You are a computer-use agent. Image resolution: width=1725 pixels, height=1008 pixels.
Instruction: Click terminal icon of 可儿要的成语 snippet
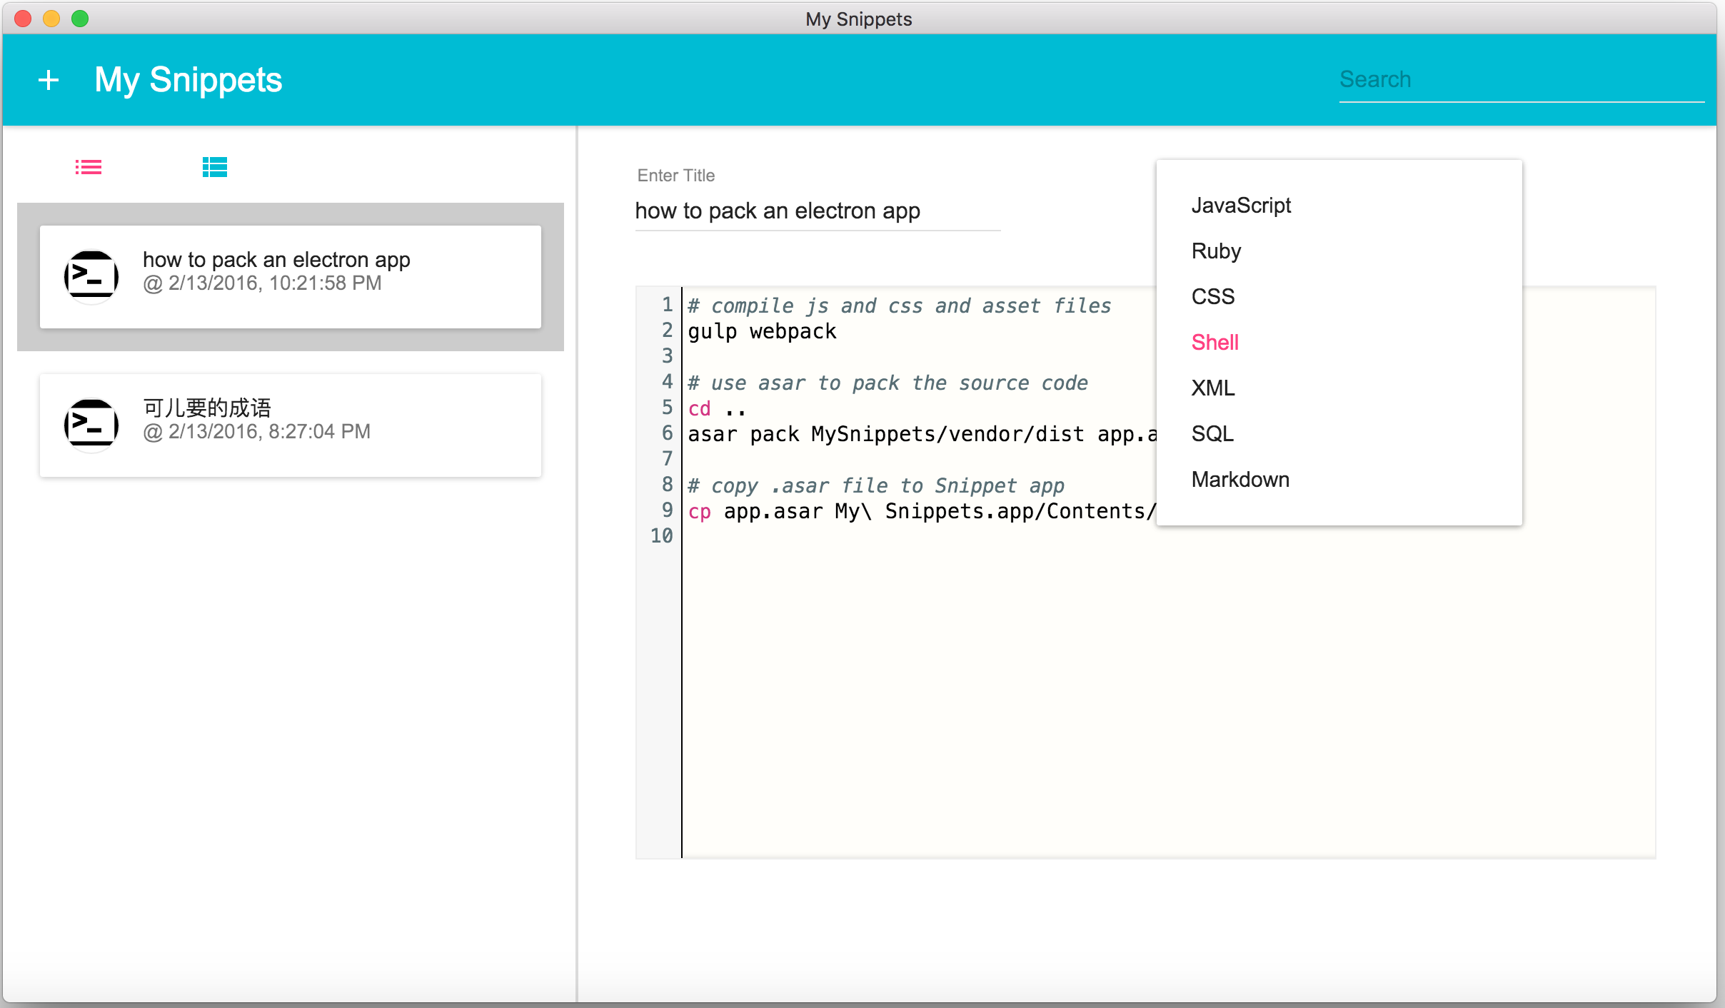[x=91, y=425]
